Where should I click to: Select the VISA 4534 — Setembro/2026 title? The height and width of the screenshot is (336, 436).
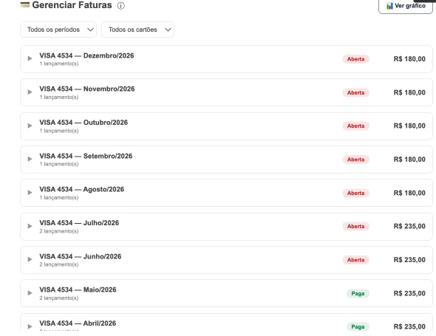[x=86, y=156]
